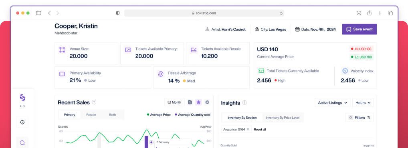Click the Cooper, Kristin event title
408x148 pixels.
click(76, 26)
